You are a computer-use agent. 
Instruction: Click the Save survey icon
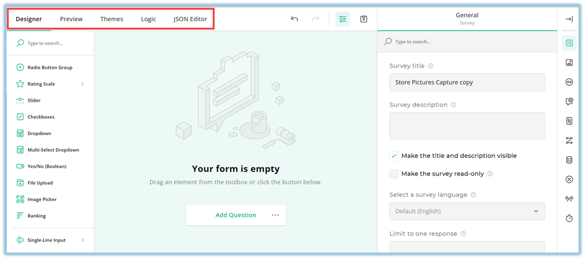click(x=364, y=19)
